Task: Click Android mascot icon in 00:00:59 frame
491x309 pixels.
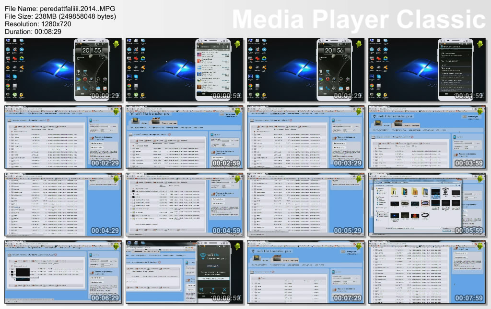Action: (237, 44)
